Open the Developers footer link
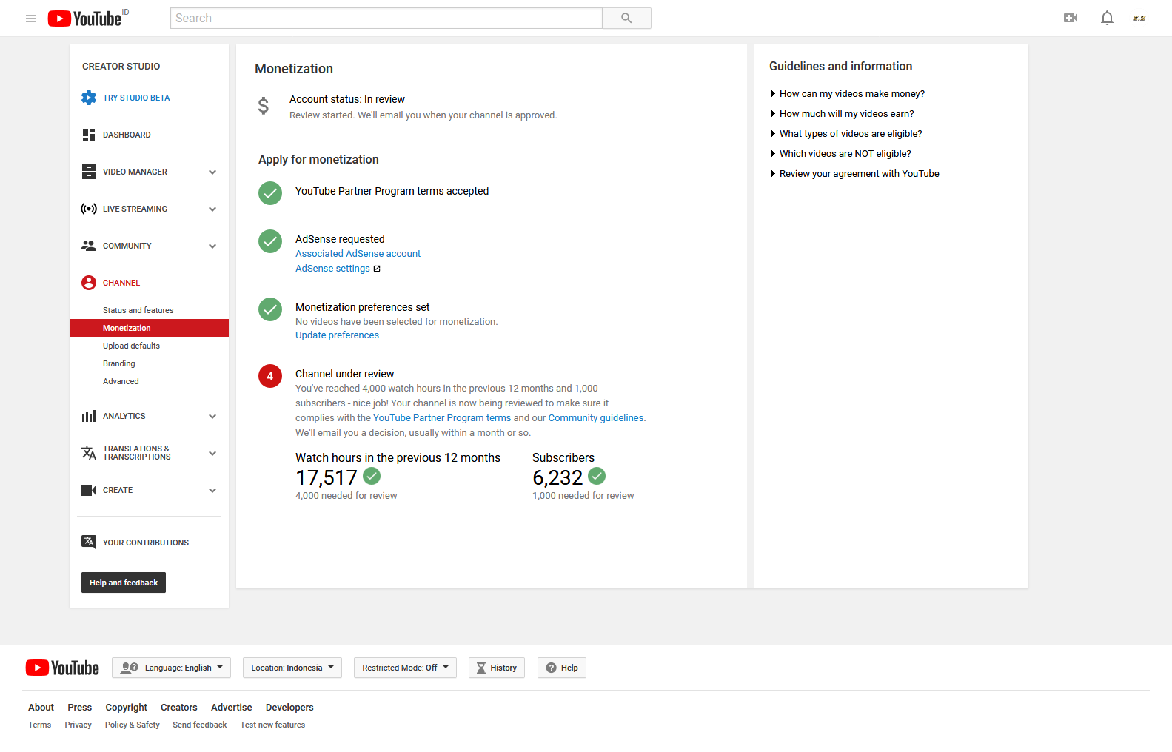Viewport: 1172px width, 752px height. [289, 708]
